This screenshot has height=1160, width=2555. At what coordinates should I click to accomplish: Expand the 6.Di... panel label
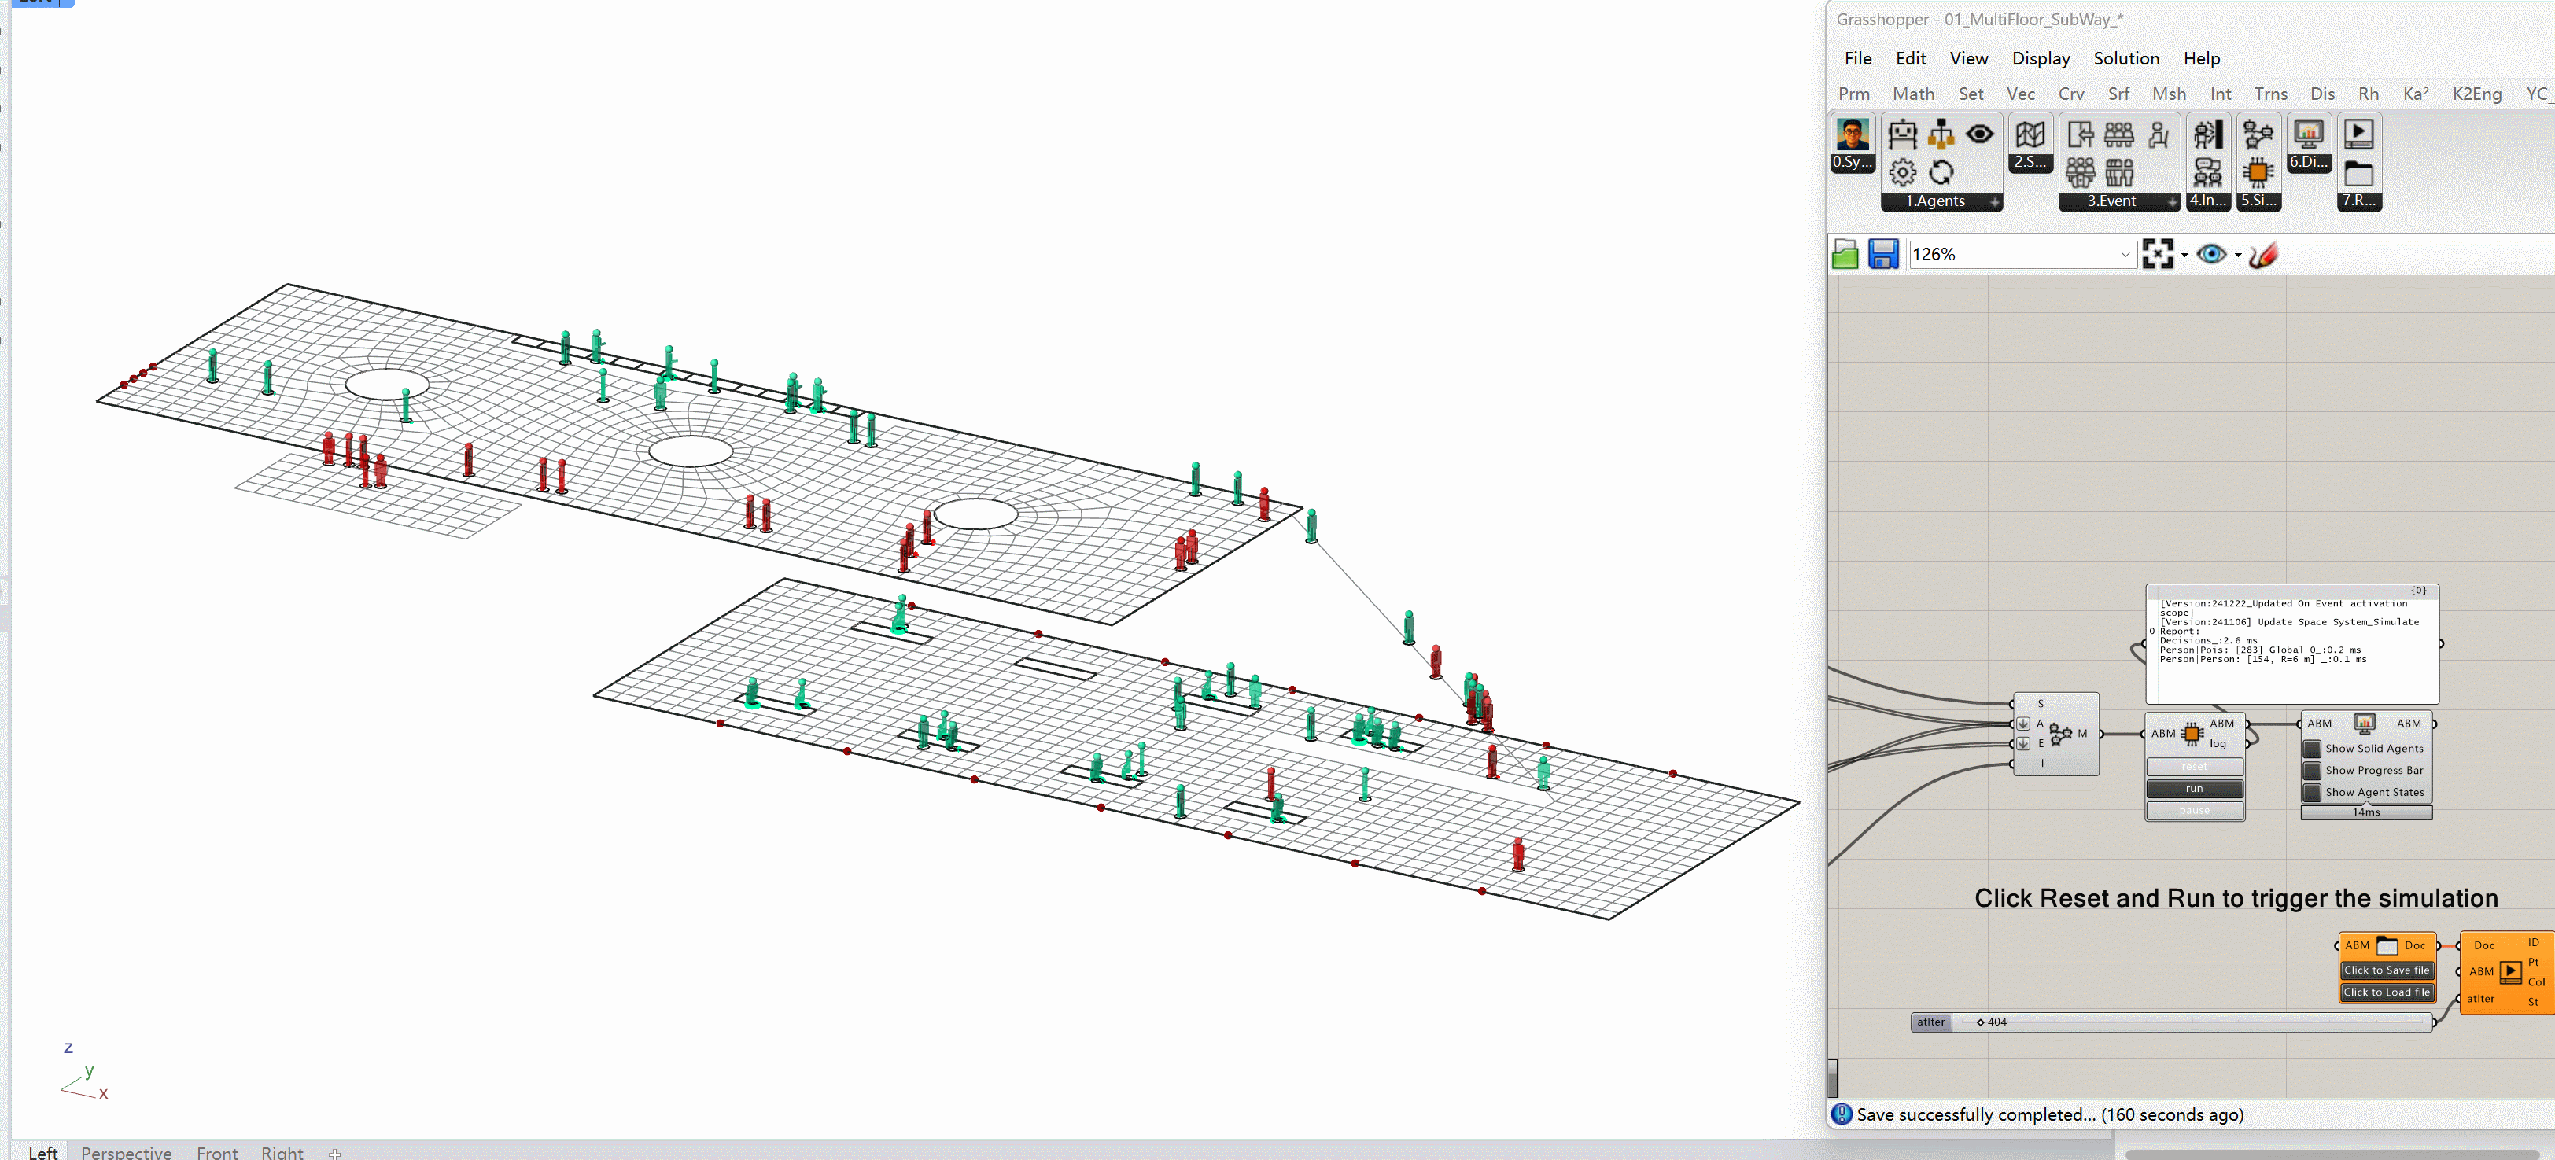(2308, 163)
